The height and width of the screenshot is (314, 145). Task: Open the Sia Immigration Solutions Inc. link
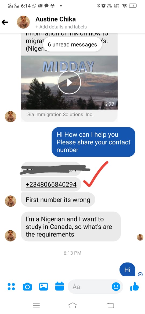(x=60, y=115)
